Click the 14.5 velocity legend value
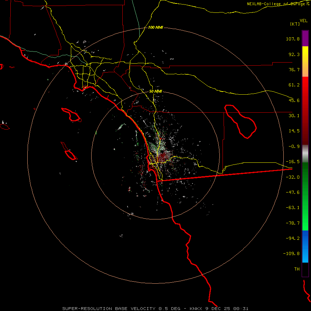311x311 pixels. tap(294, 131)
